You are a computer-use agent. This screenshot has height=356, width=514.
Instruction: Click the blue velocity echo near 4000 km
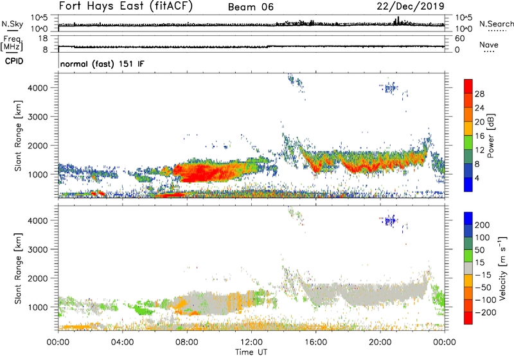click(390, 220)
